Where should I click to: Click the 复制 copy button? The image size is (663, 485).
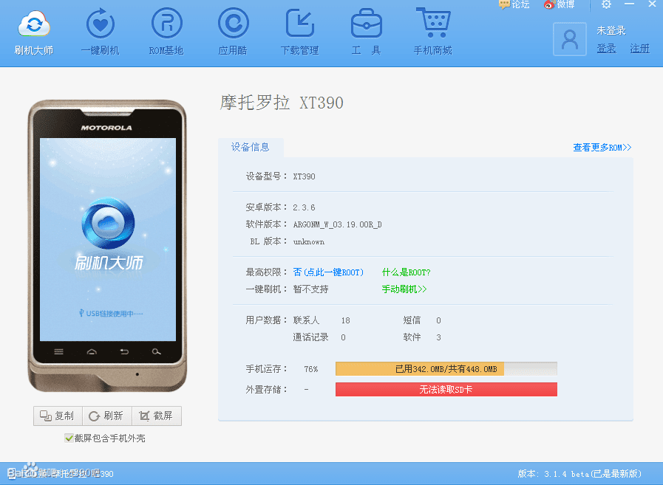(x=58, y=416)
